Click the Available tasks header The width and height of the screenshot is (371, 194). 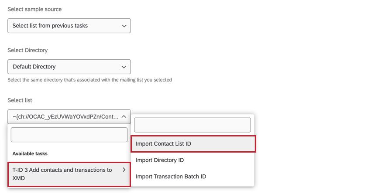click(30, 153)
